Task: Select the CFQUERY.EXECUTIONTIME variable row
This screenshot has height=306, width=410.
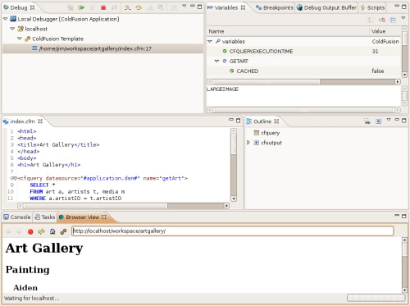Action: pos(304,51)
